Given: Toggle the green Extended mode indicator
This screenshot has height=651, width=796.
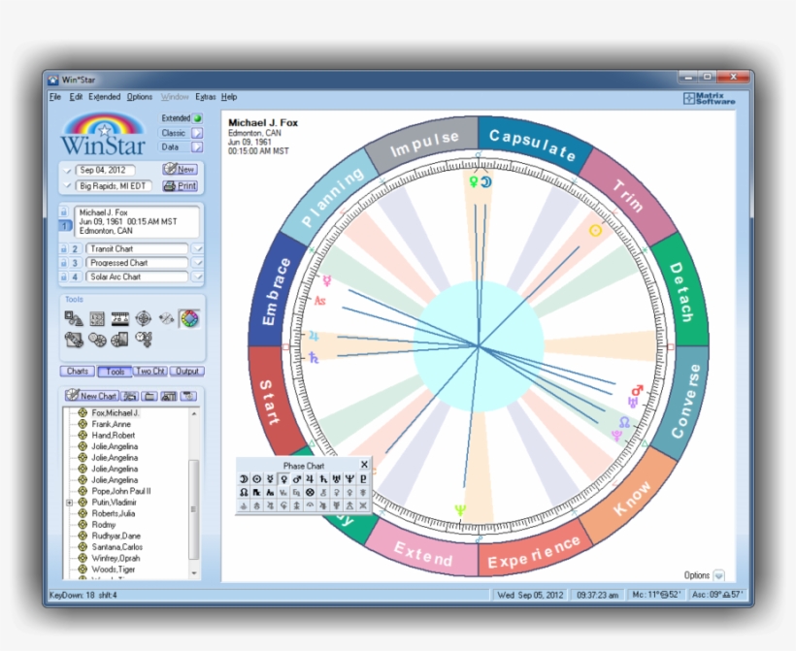Looking at the screenshot, I should tap(197, 119).
